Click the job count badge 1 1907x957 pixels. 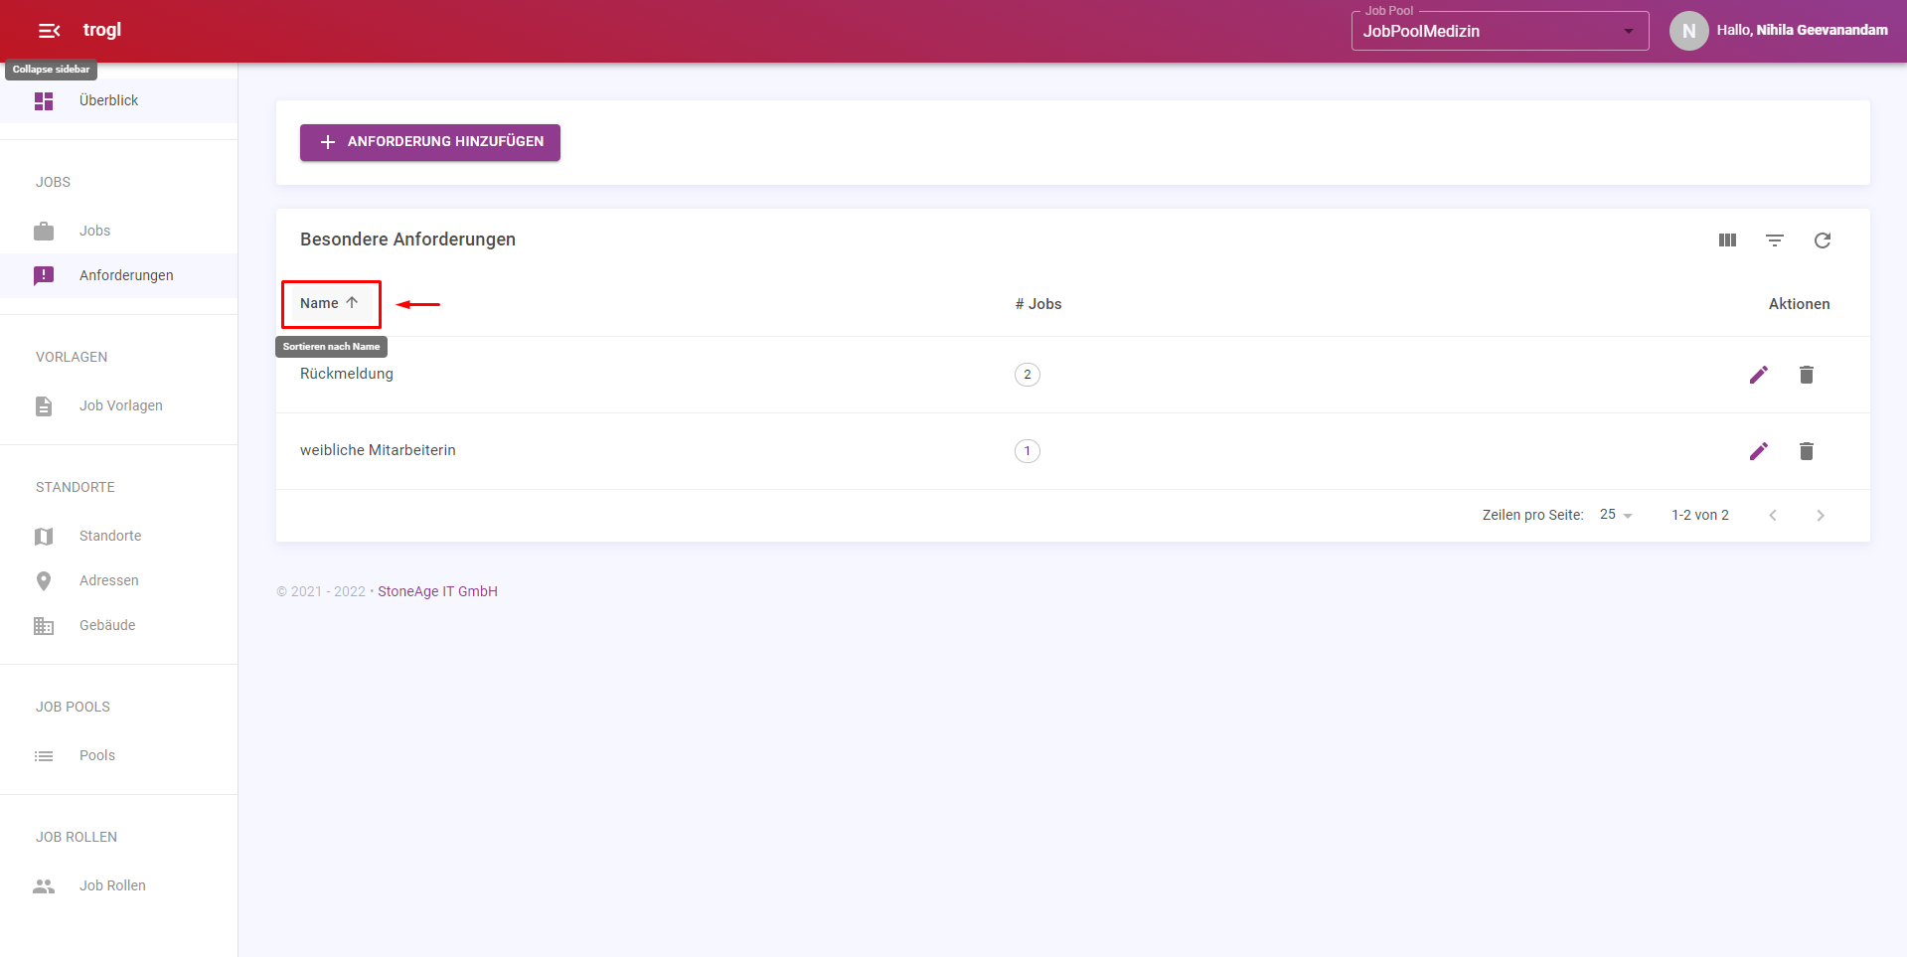(x=1028, y=451)
